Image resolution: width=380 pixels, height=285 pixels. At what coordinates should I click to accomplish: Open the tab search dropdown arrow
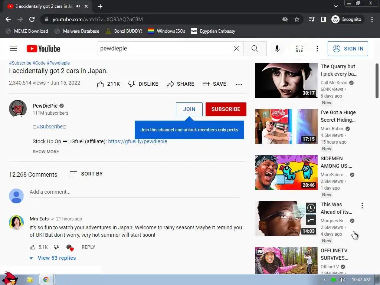[335, 6]
